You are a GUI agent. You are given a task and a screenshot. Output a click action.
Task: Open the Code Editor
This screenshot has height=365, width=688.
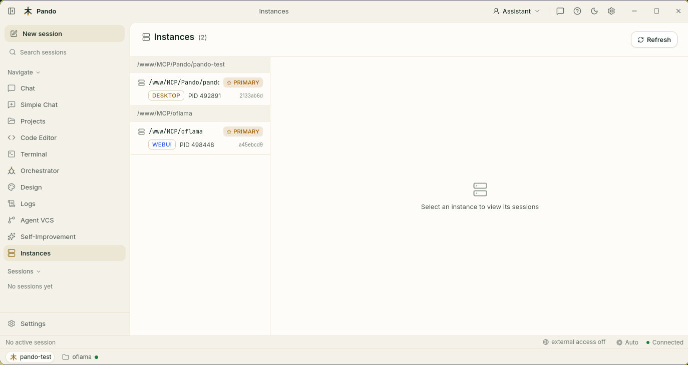tap(65, 137)
